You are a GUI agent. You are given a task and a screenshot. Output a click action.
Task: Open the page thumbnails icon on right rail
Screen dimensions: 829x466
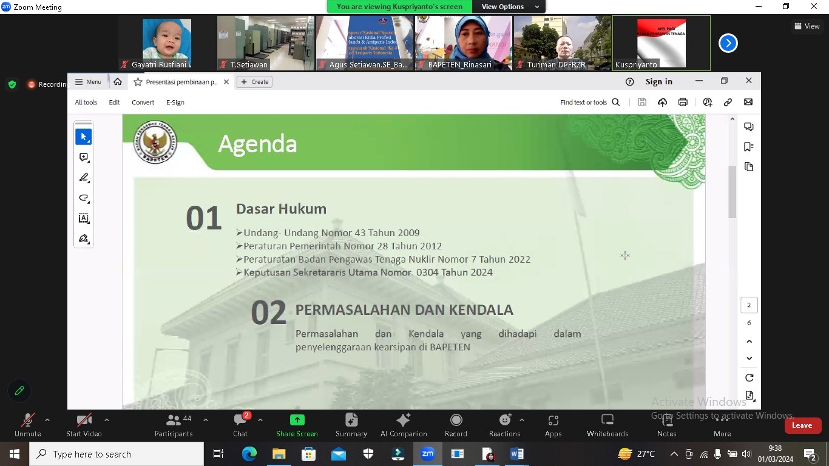click(749, 167)
